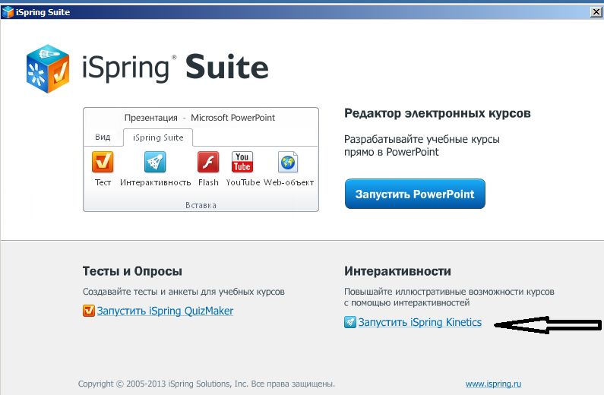Click the title bar iSpring cube icon
The height and width of the screenshot is (395, 604).
click(8, 12)
